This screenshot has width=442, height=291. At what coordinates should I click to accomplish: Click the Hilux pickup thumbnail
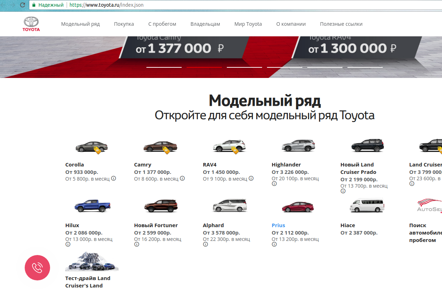[x=92, y=206]
